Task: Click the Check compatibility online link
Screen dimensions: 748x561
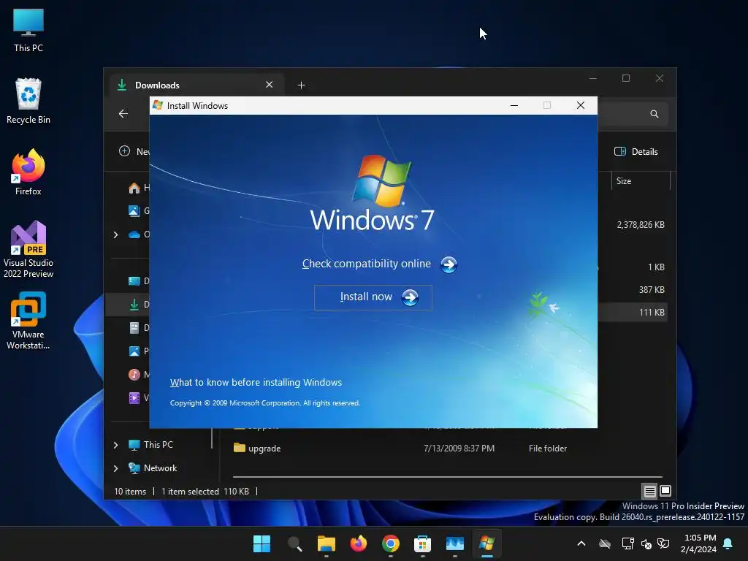Action: pos(367,264)
